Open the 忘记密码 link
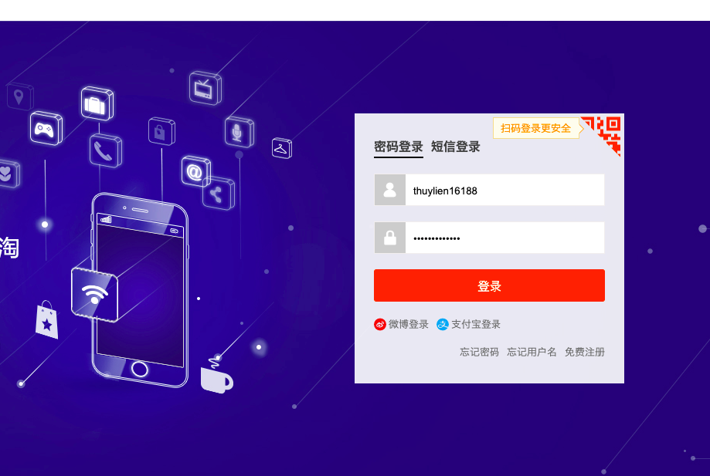The image size is (710, 476). point(479,352)
